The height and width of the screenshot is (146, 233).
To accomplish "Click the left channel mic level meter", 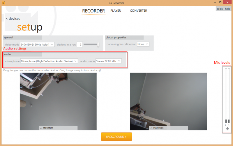I will [226, 96].
